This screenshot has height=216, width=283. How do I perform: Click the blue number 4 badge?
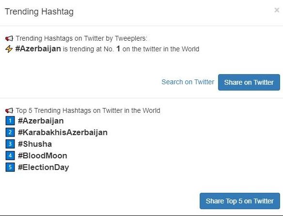10,155
